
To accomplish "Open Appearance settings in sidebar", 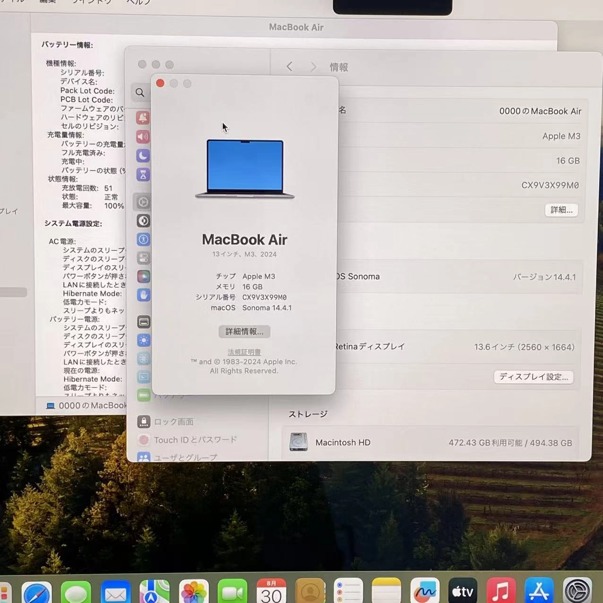I will [143, 221].
